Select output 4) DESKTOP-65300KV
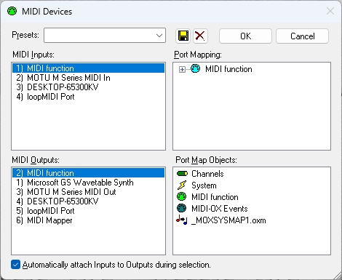This screenshot has width=342, height=280. 88,201
